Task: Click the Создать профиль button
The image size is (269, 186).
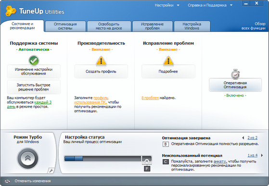Action: [101, 72]
